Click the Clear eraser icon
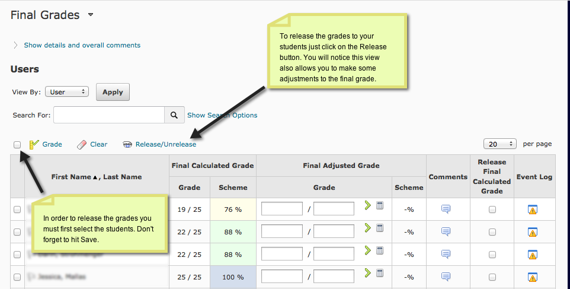This screenshot has height=289, width=570. [82, 144]
